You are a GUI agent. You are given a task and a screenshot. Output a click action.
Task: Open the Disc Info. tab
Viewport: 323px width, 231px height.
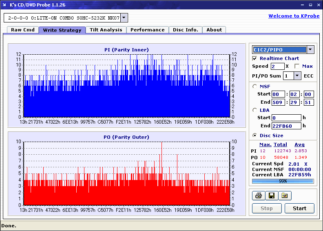click(x=185, y=30)
